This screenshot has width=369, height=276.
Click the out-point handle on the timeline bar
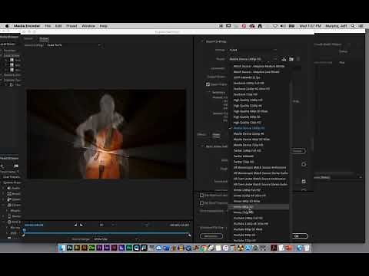[x=189, y=235]
